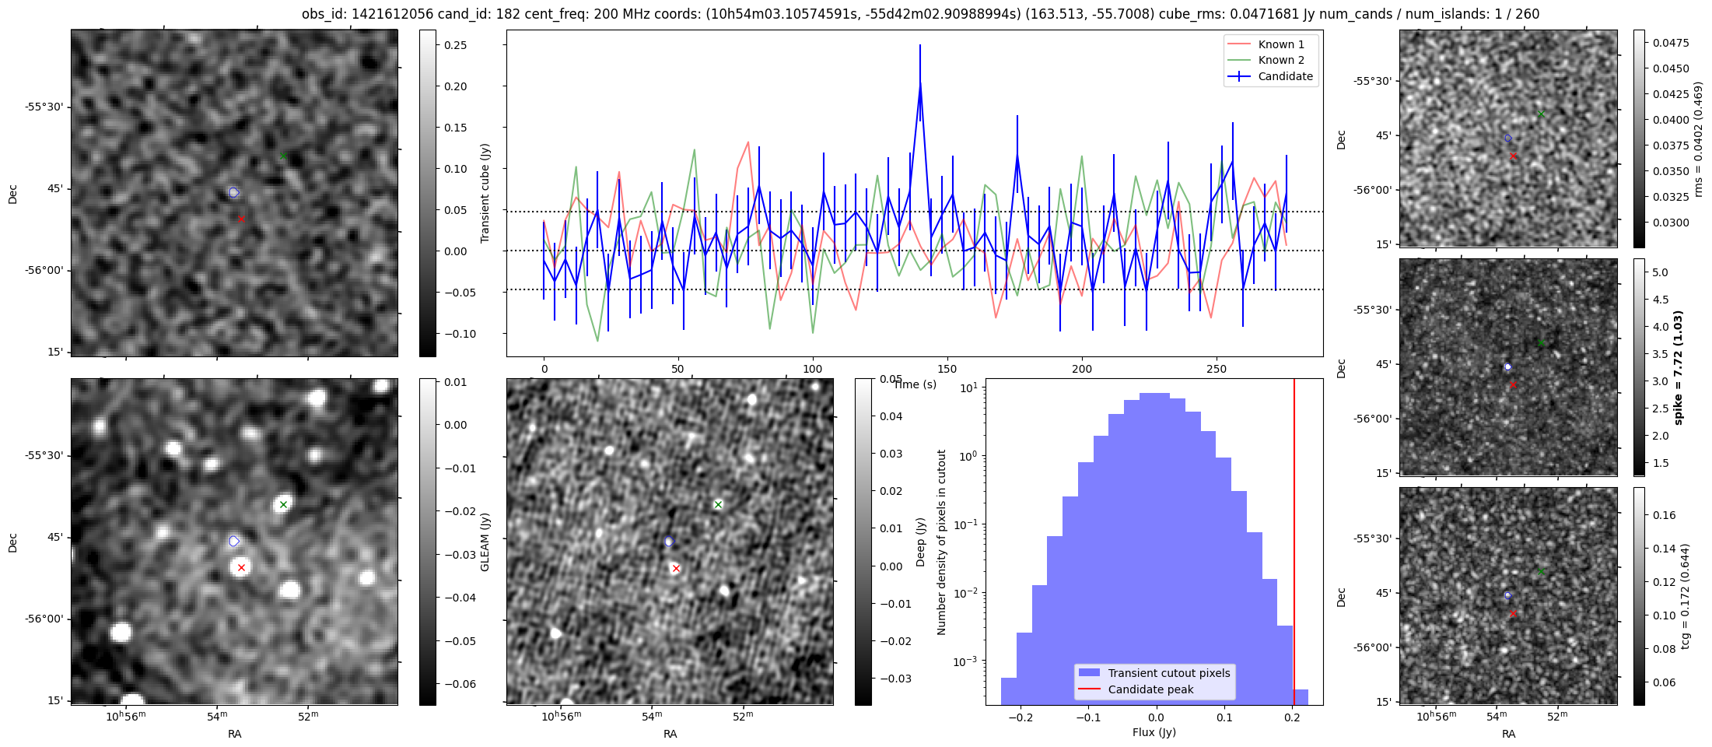Click the tallest candidate light curve peak
The image size is (1712, 747).
point(919,84)
